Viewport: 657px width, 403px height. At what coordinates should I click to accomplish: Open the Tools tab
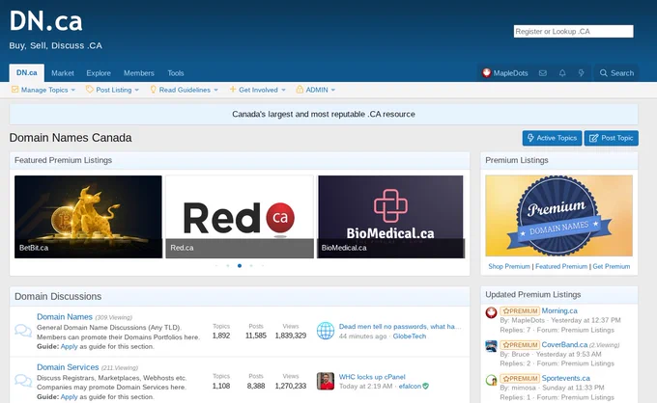click(176, 73)
